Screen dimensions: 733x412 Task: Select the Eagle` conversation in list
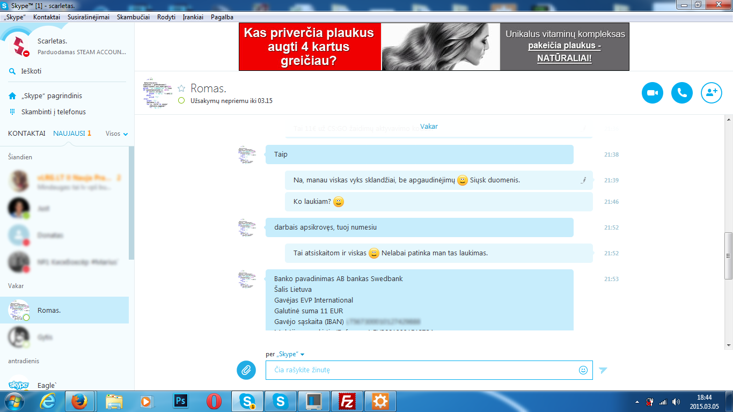point(64,385)
